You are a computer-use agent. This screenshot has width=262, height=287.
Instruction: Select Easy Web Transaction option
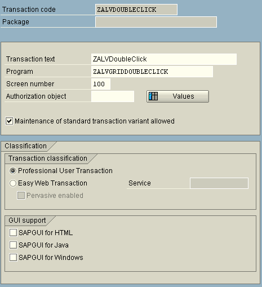(13, 183)
